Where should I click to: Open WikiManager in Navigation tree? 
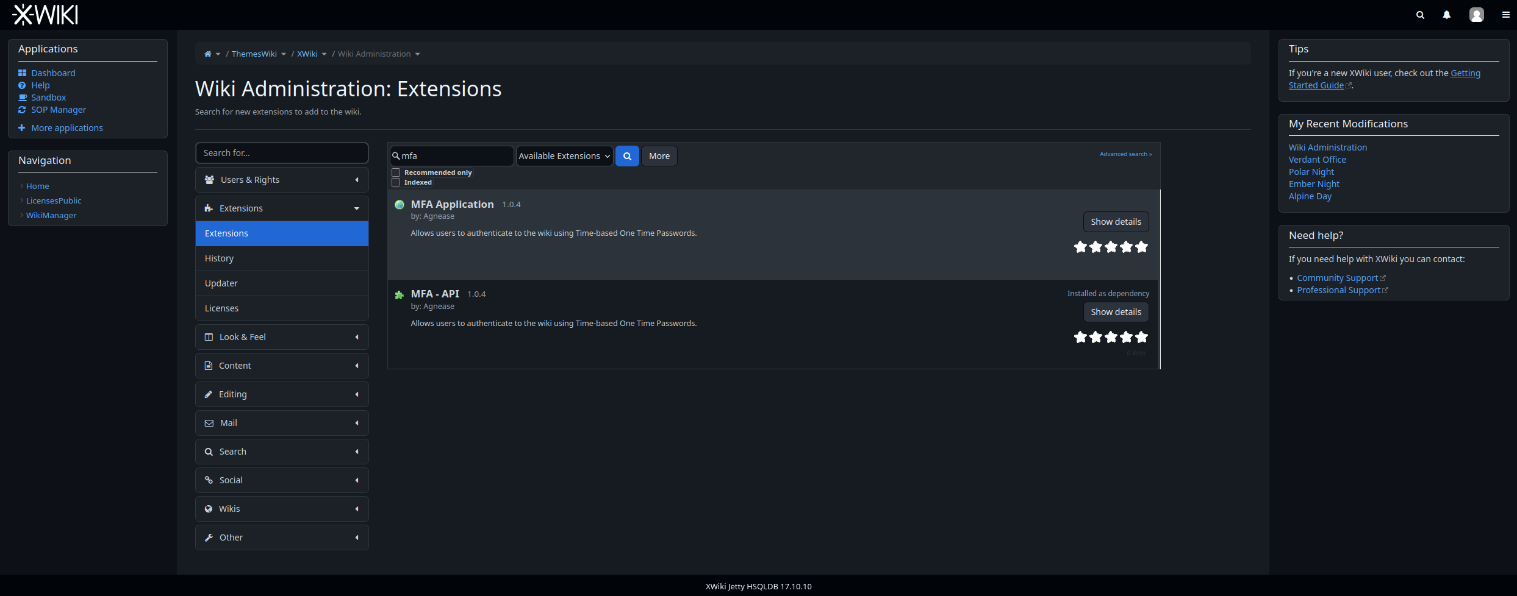tap(51, 216)
